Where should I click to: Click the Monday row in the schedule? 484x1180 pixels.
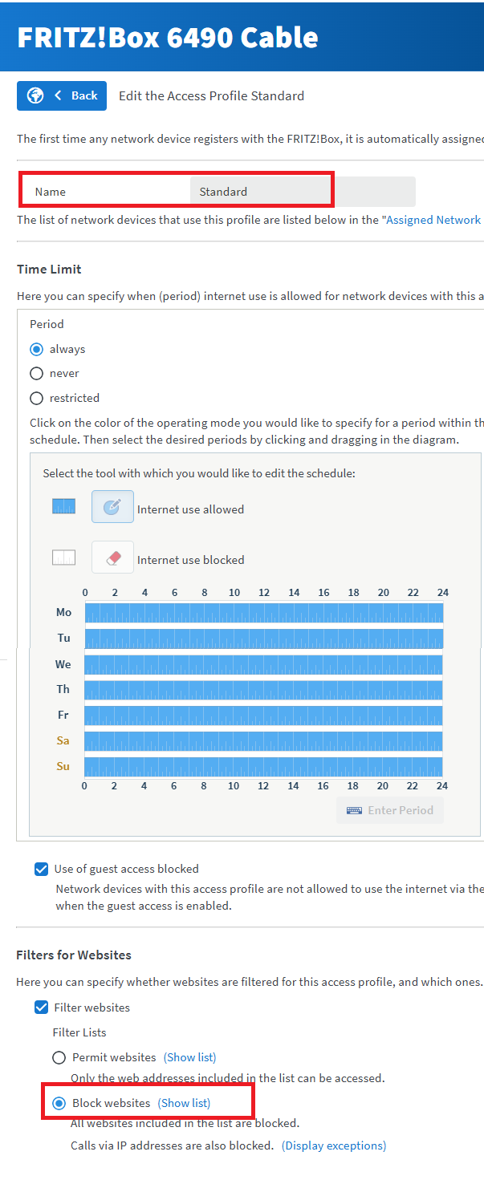point(263,613)
